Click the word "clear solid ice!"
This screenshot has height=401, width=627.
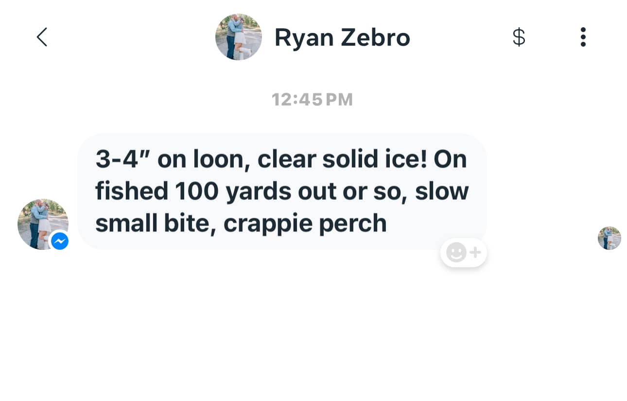(342, 159)
